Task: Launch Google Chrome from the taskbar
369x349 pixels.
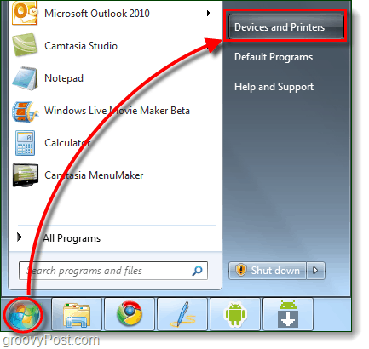Action: point(130,314)
